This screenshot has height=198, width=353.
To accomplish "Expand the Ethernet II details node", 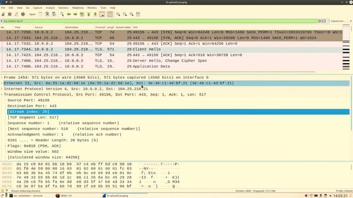I will pyautogui.click(x=2, y=83).
